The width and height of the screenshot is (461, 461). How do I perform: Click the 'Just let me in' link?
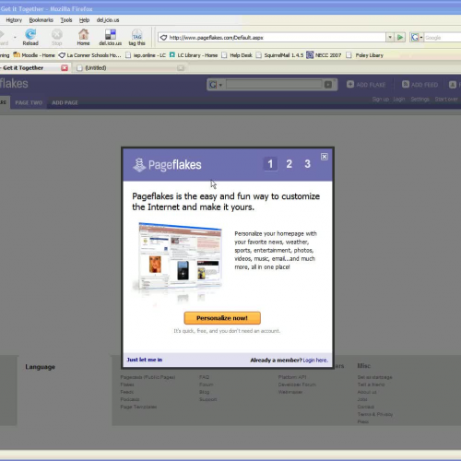coord(145,360)
